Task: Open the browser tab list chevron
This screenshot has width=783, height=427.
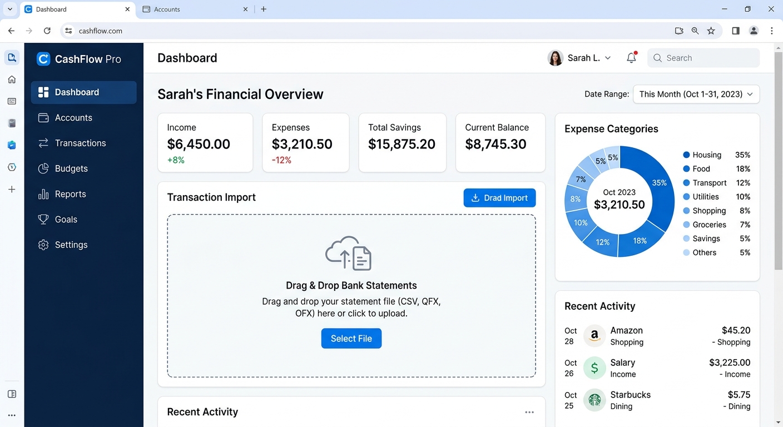Action: click(10, 9)
